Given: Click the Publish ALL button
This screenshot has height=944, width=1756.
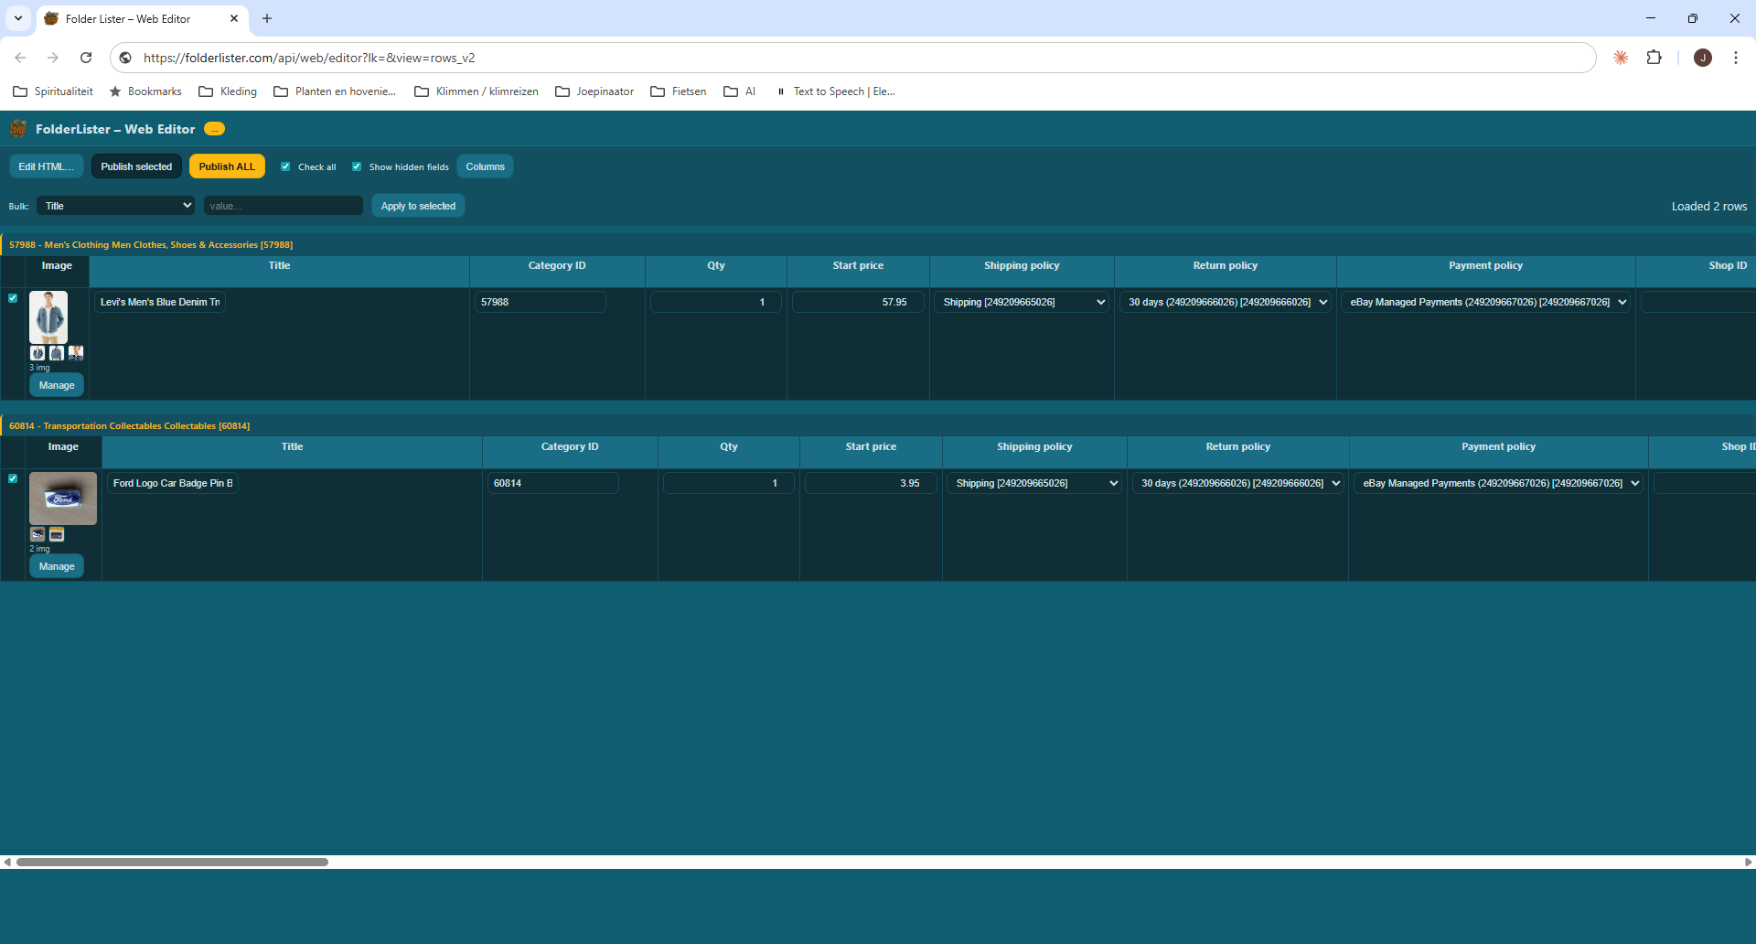Looking at the screenshot, I should [x=227, y=166].
